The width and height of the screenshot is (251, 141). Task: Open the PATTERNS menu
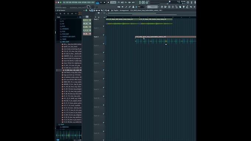[75, 3]
